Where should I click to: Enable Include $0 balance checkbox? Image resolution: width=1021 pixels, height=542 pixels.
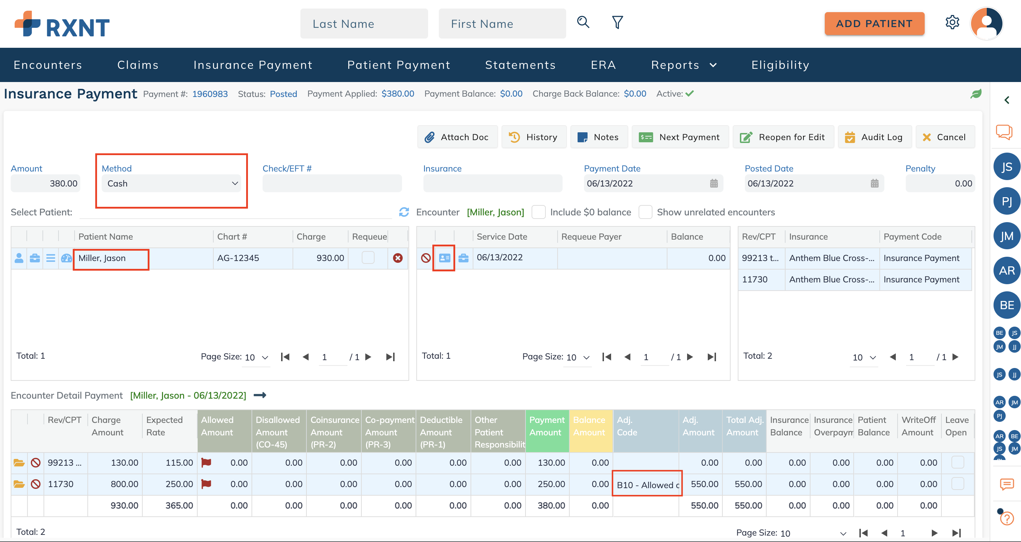click(x=538, y=212)
